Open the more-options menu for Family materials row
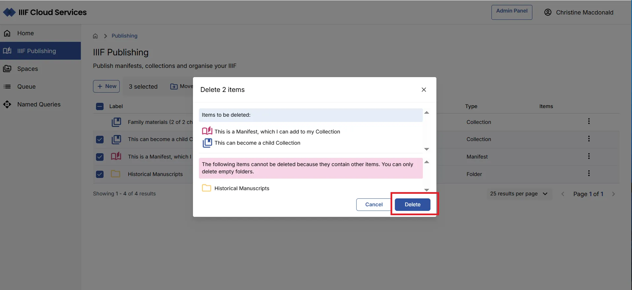 tap(589, 121)
